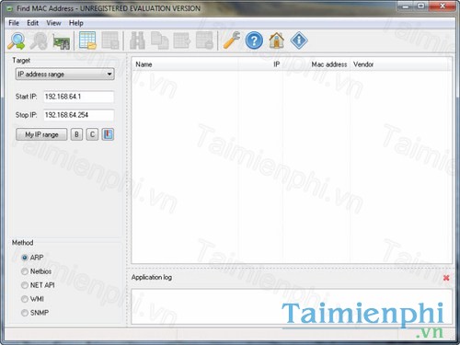The height and width of the screenshot is (345, 460).
Task: Click the Stop IP input field
Action: click(78, 115)
